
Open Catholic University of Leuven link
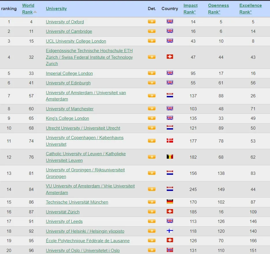tap(86, 157)
